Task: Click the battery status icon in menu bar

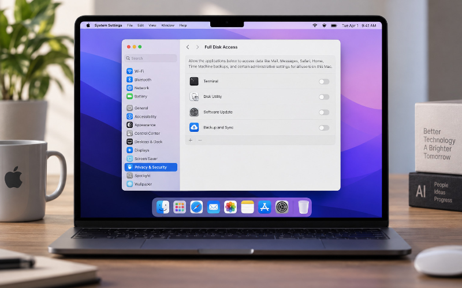Action: pos(334,25)
